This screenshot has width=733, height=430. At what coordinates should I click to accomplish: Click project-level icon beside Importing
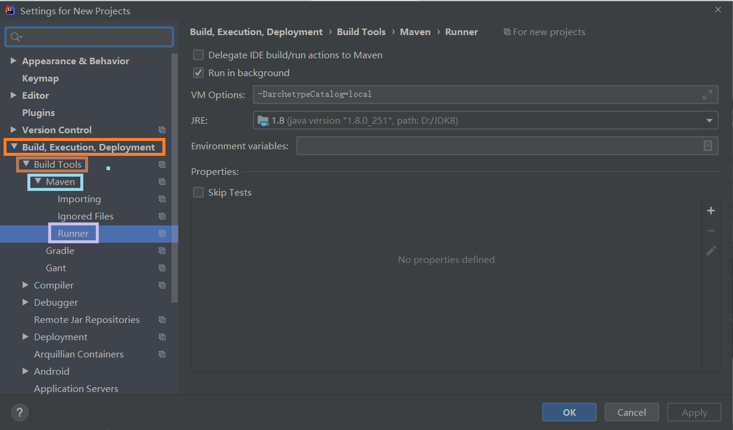(162, 199)
